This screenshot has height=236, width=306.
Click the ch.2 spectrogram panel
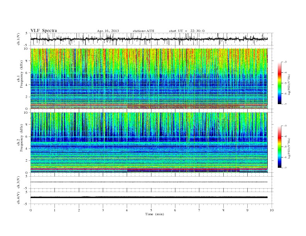pos(149,143)
